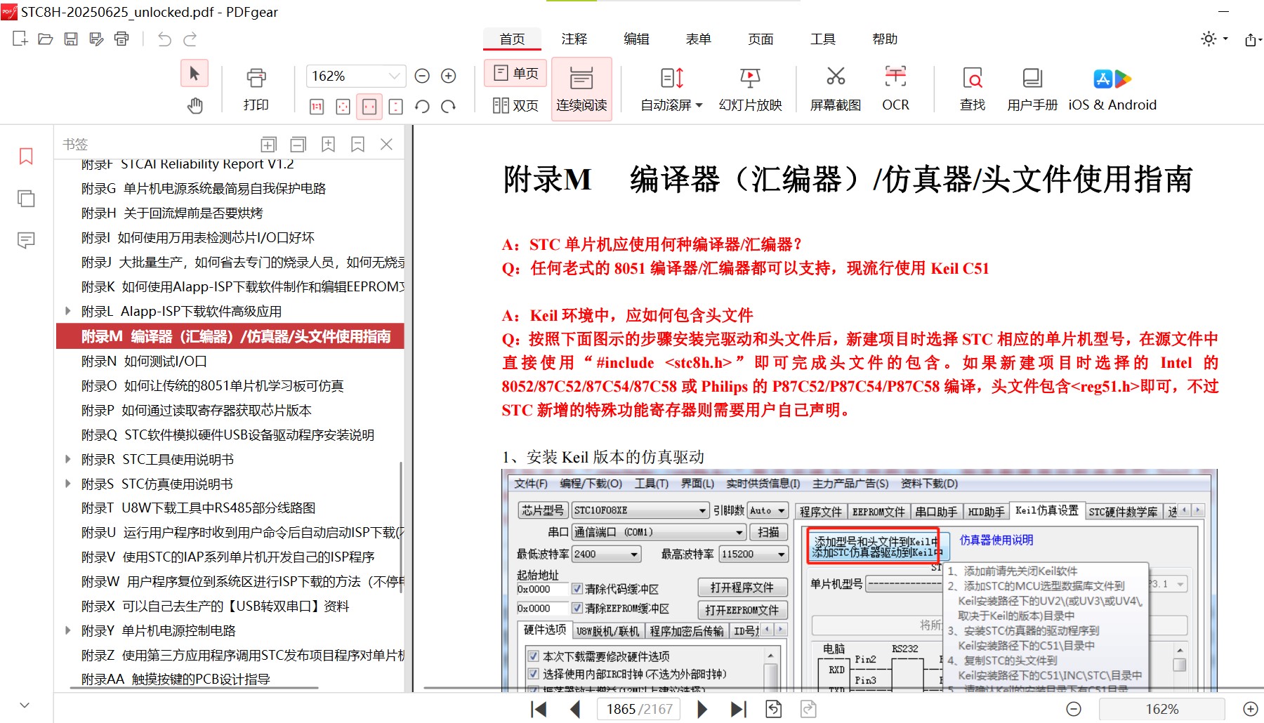The height and width of the screenshot is (723, 1264).
Task: Open 查找 search
Action: [x=973, y=89]
